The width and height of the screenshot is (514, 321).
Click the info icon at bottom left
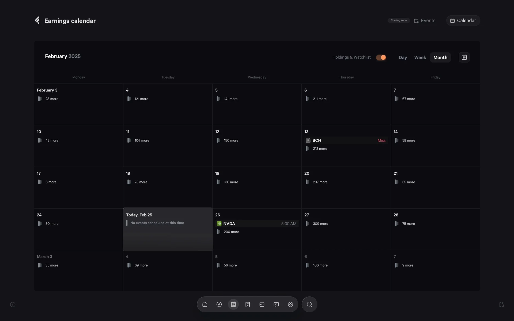13,304
